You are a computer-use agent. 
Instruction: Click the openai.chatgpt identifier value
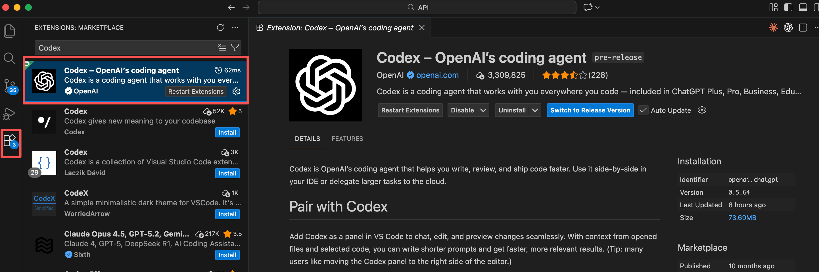tap(753, 179)
